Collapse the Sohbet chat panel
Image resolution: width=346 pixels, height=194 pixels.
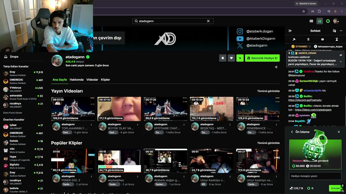point(290,31)
